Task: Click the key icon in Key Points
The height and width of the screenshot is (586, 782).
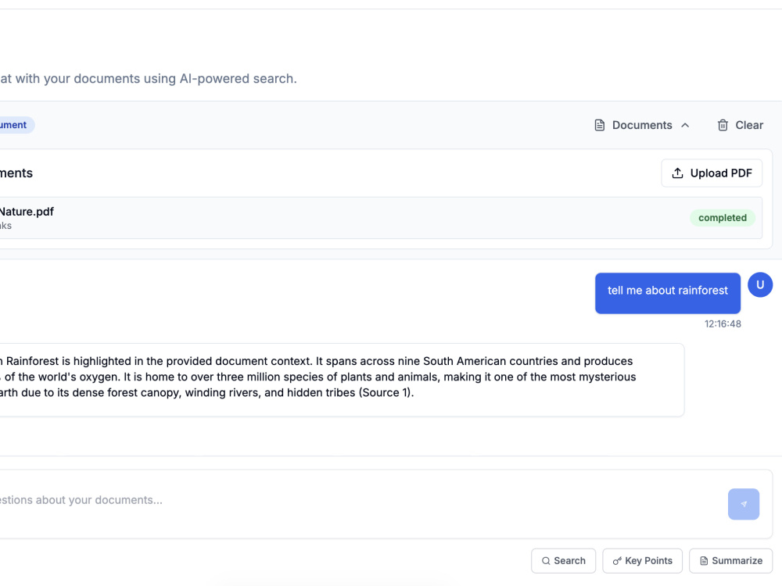Action: click(617, 560)
